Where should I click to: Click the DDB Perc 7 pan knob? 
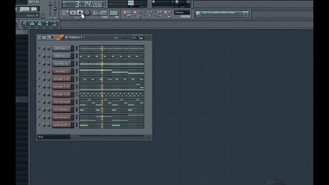tap(44, 48)
